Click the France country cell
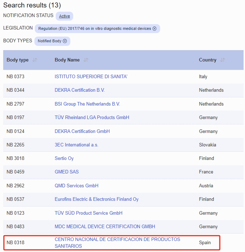The height and width of the screenshot is (252, 245). click(x=206, y=172)
